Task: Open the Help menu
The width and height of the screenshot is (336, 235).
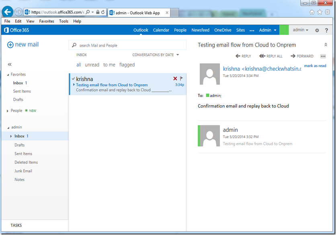Action: click(77, 21)
